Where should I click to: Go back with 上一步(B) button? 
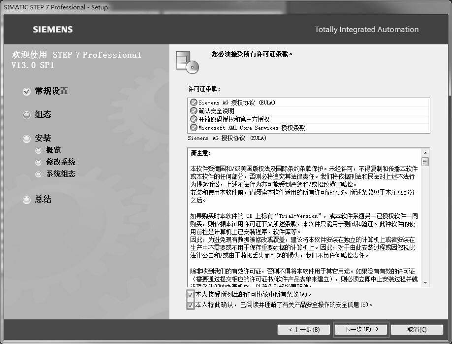(304, 330)
